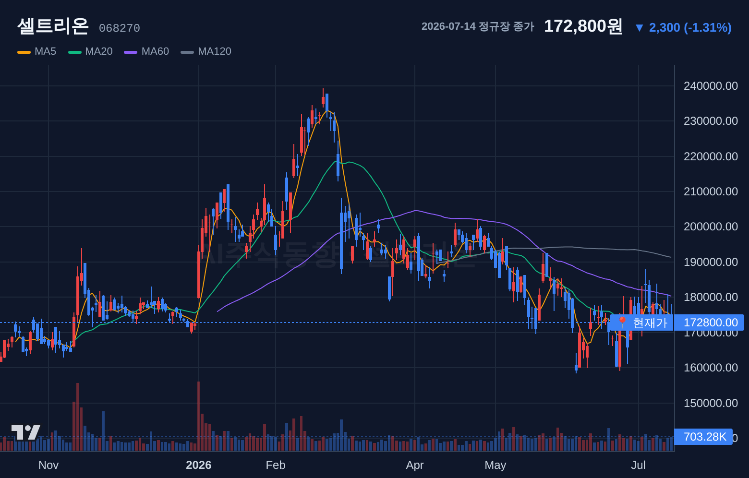The image size is (749, 478).
Task: Select the Jul label on time axis
Action: [x=639, y=465]
